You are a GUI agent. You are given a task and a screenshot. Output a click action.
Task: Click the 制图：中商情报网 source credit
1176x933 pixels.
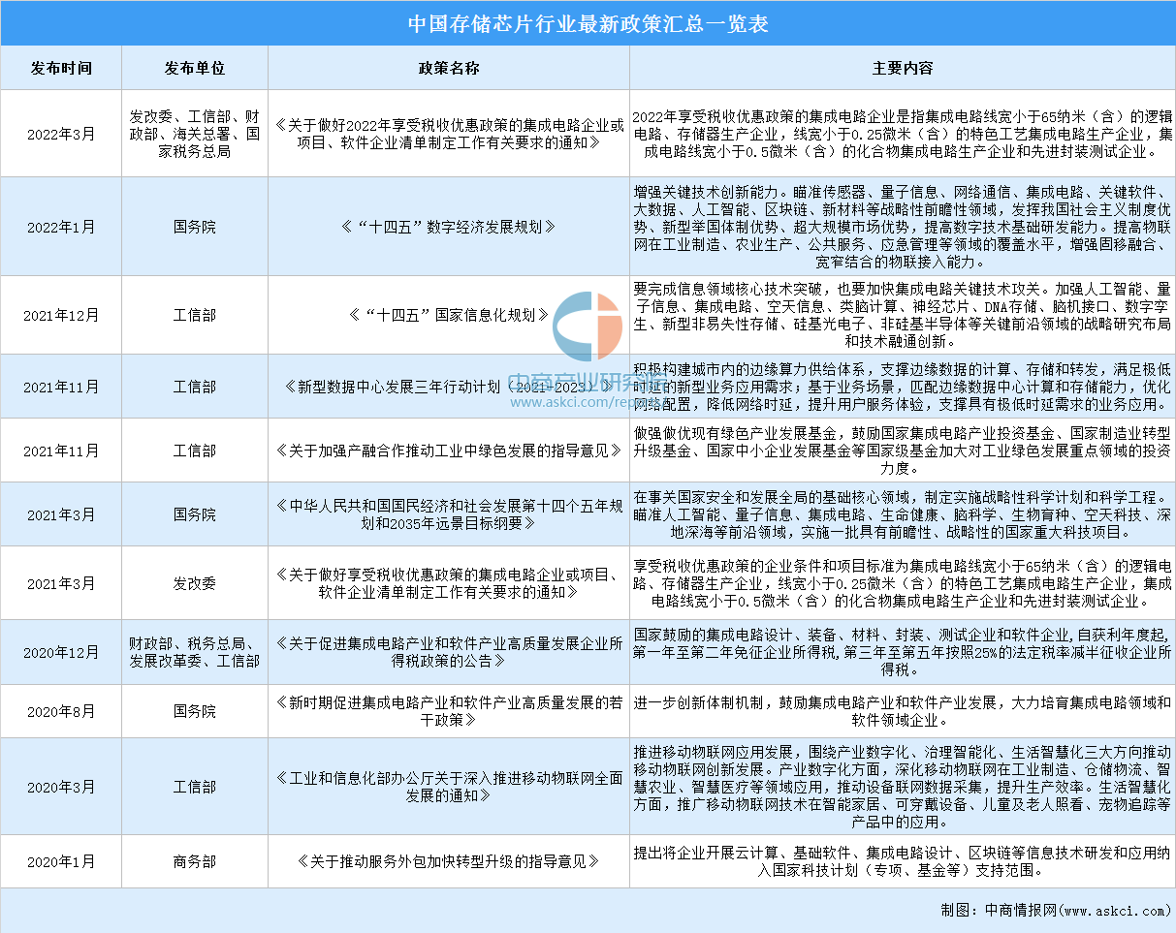coord(1055,911)
